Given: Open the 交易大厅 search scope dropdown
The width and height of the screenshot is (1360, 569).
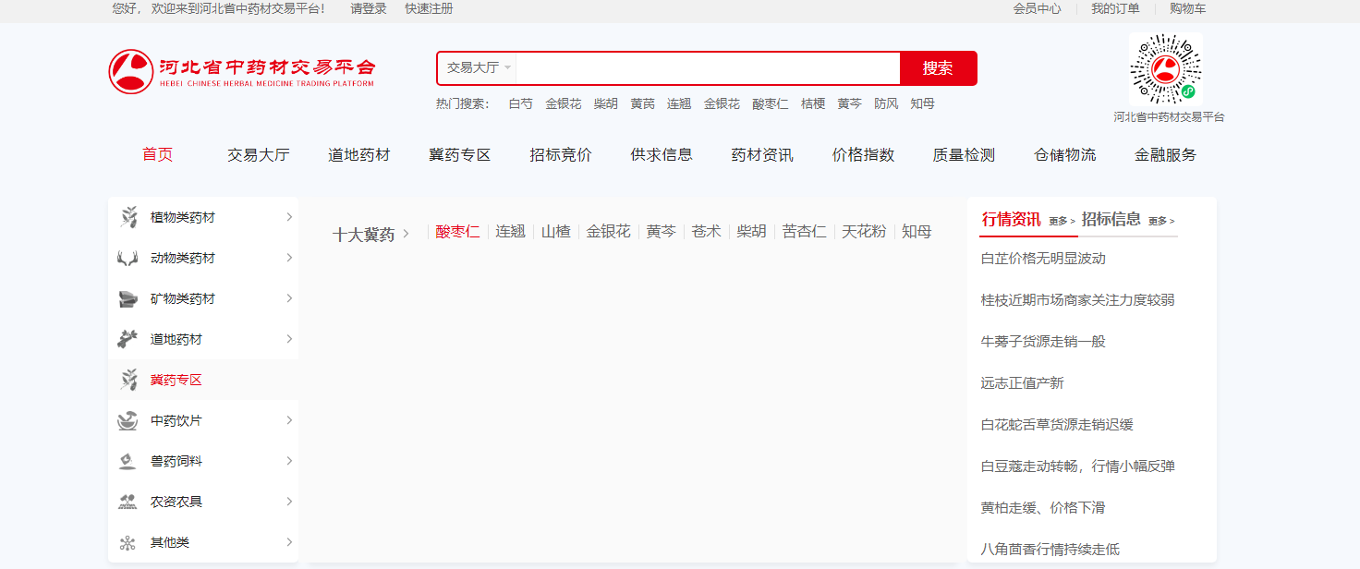Looking at the screenshot, I should tap(478, 68).
